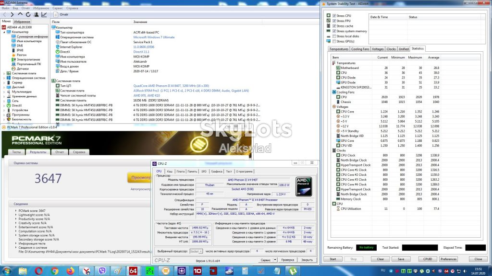
Task: Open the Сервис dropdown arrow in CPU-Z
Action: [x=275, y=260]
